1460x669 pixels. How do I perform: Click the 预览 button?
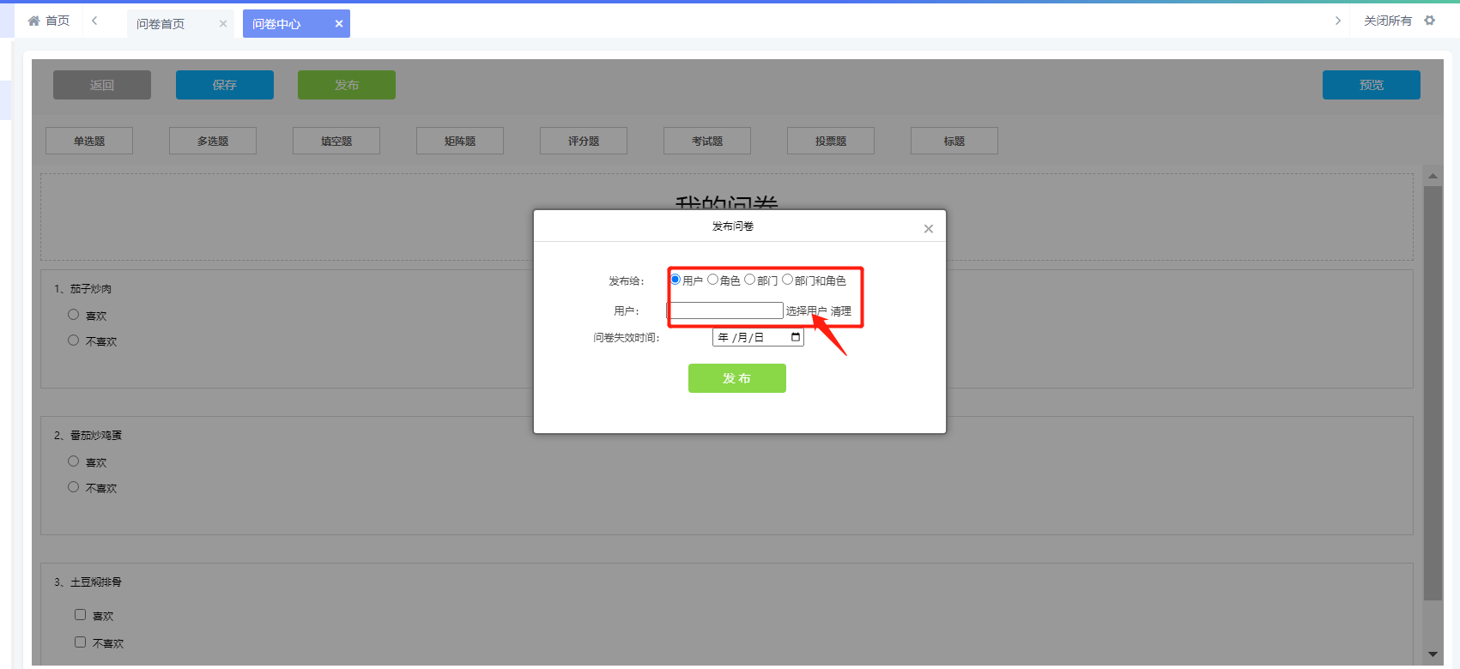pyautogui.click(x=1371, y=85)
